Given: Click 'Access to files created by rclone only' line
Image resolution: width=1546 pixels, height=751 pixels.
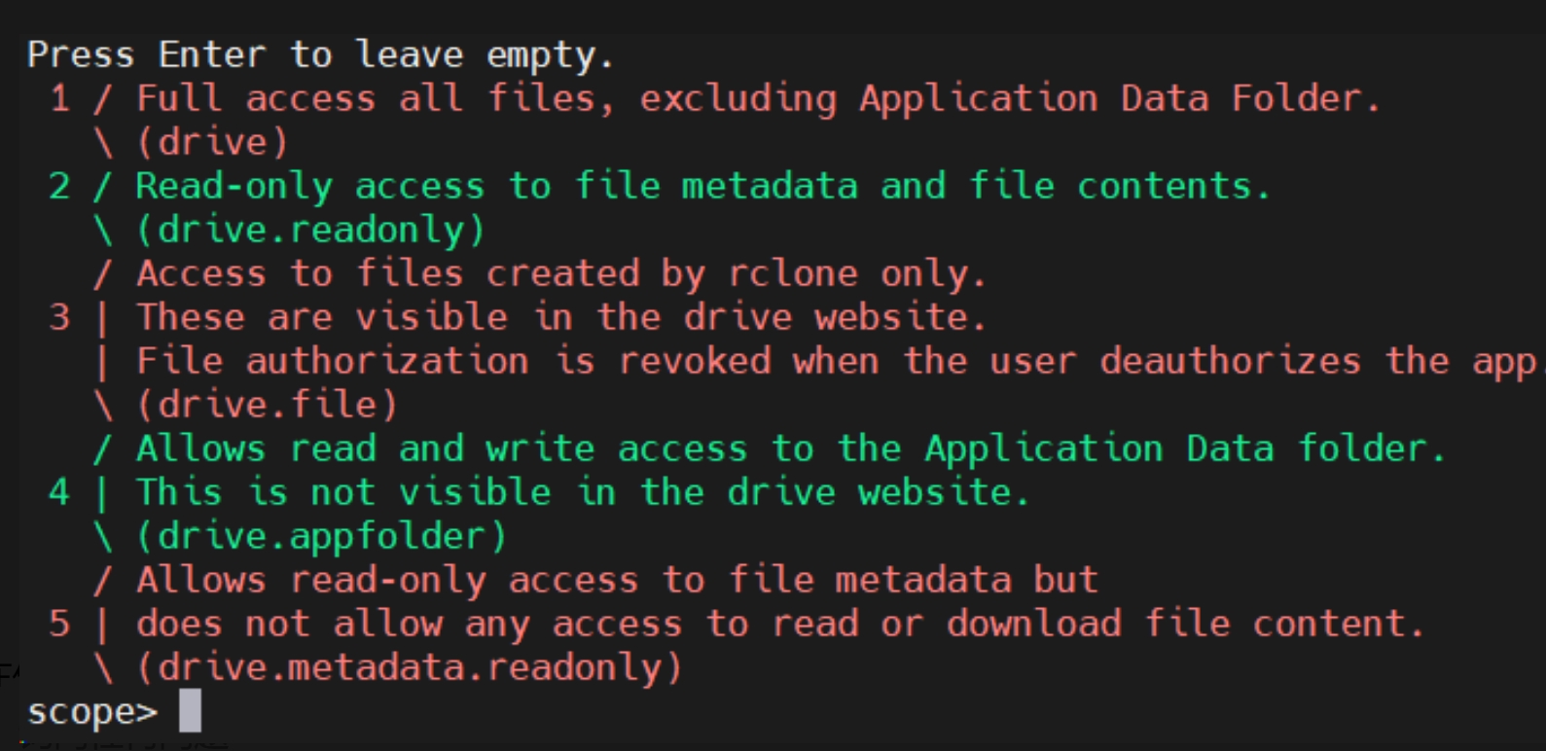Looking at the screenshot, I should pyautogui.click(x=561, y=273).
